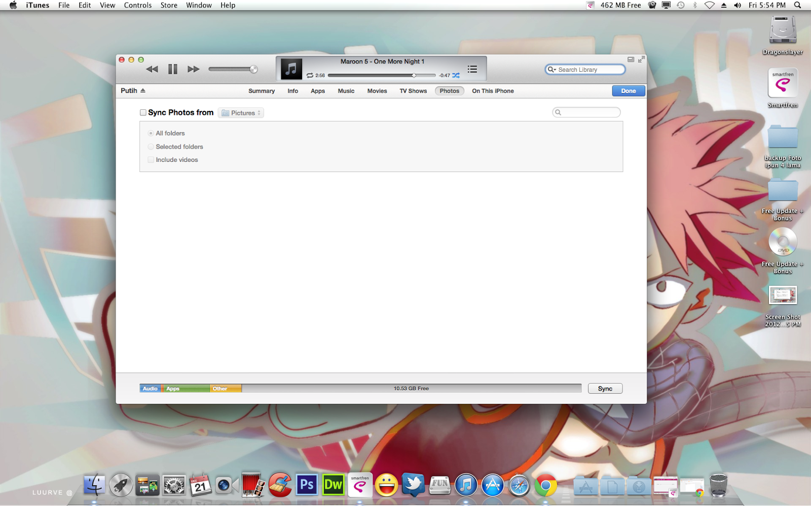Launch Google Chrome from the Dock

546,485
